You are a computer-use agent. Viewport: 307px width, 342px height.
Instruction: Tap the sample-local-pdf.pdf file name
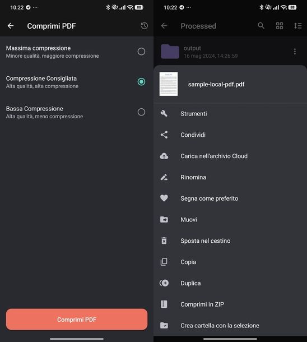[x=216, y=84]
